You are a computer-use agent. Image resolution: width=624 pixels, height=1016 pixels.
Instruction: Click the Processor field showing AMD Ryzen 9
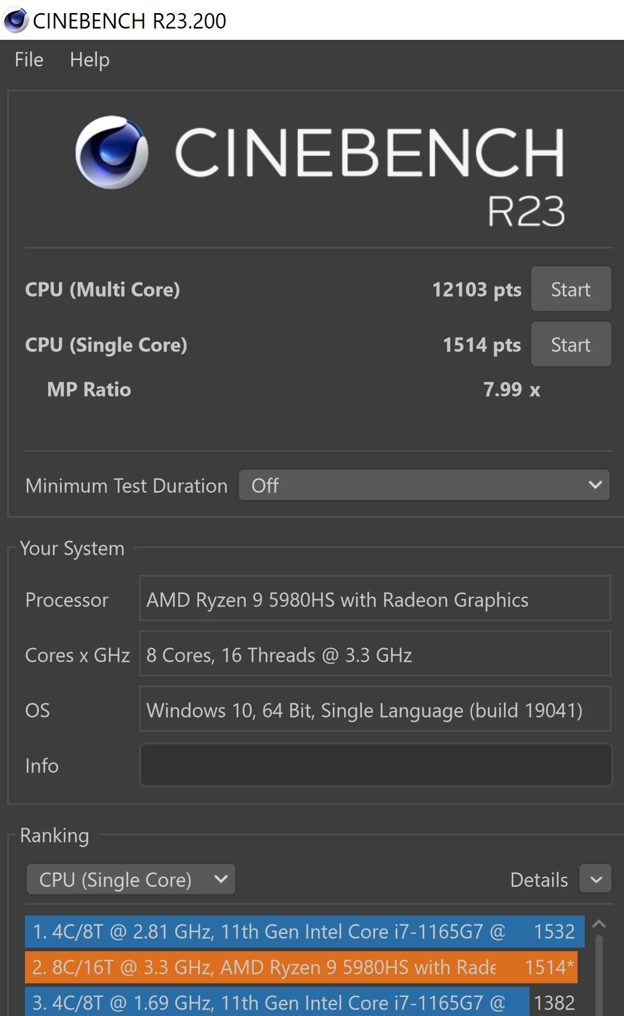tap(375, 599)
